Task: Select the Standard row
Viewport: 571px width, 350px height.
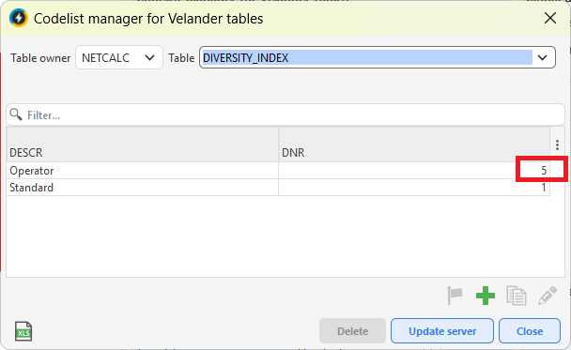Action: [278, 188]
